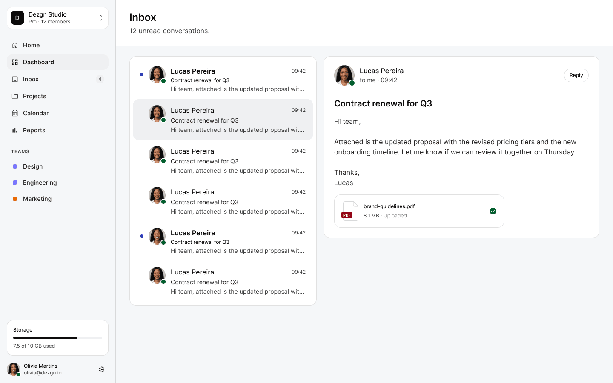The height and width of the screenshot is (383, 613).
Task: Click the 'Hi team,' greeting in message body
Action: coord(347,122)
